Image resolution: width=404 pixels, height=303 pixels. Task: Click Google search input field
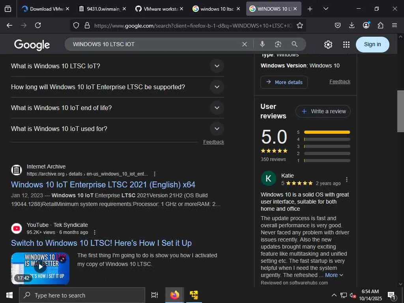[x=155, y=44]
